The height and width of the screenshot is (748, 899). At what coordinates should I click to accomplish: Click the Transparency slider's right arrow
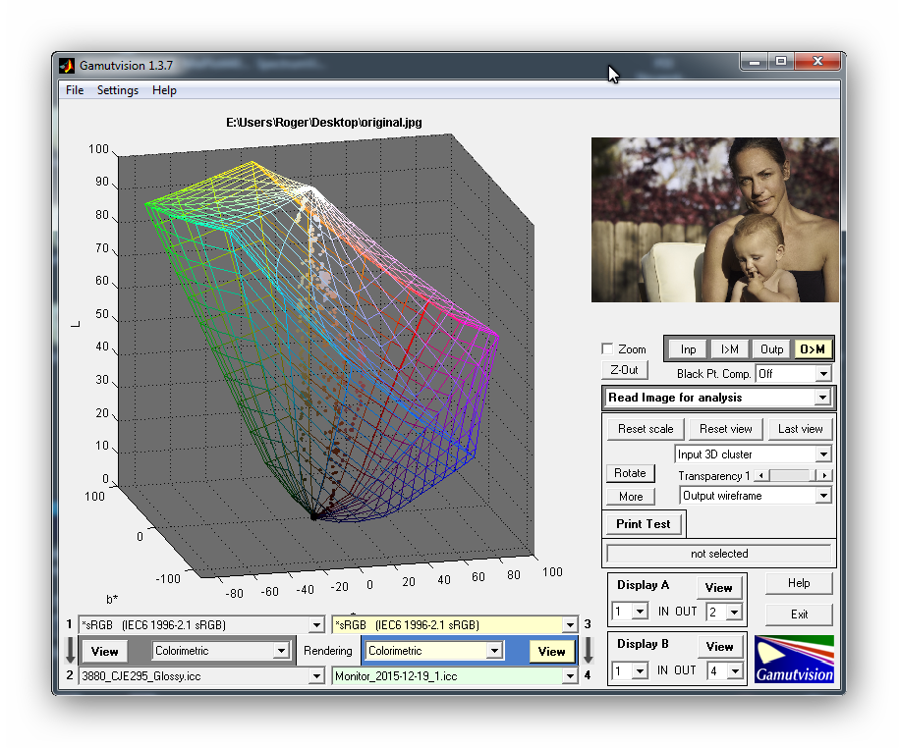coord(824,475)
